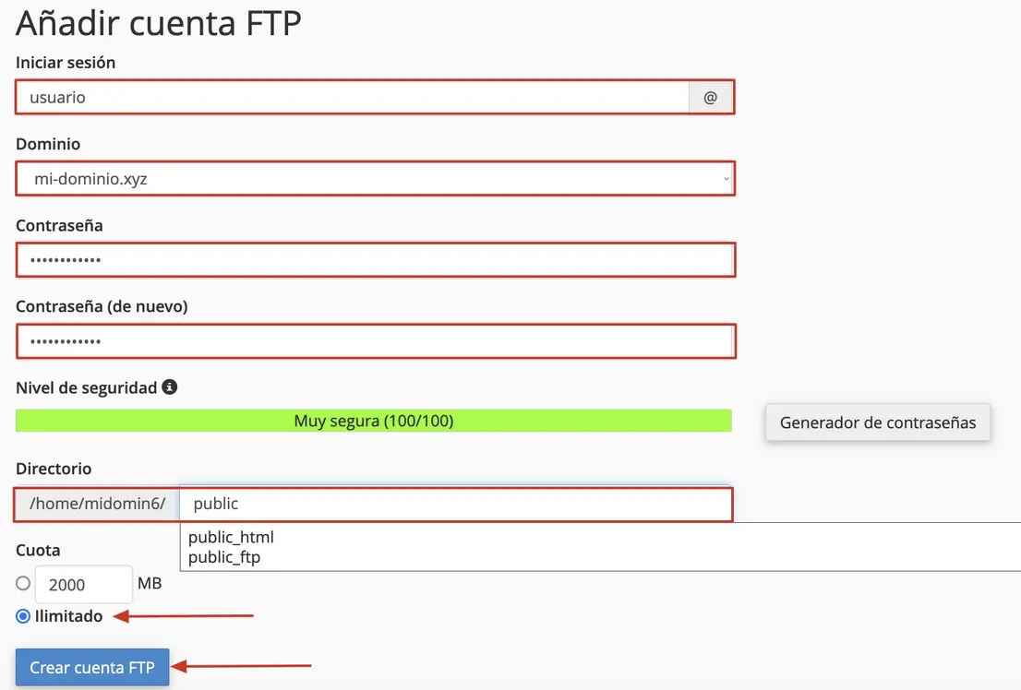Choose public_html from autocomplete suggestions
Image resolution: width=1021 pixels, height=690 pixels.
click(x=231, y=537)
